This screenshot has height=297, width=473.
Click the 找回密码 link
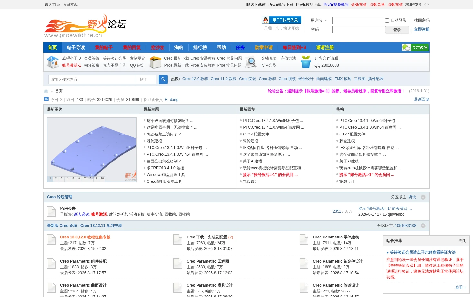tap(422, 20)
